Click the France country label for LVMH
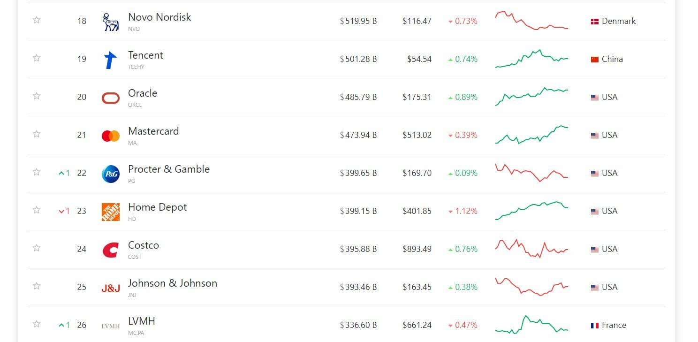Viewport: 698px width, 342px height. coord(614,325)
